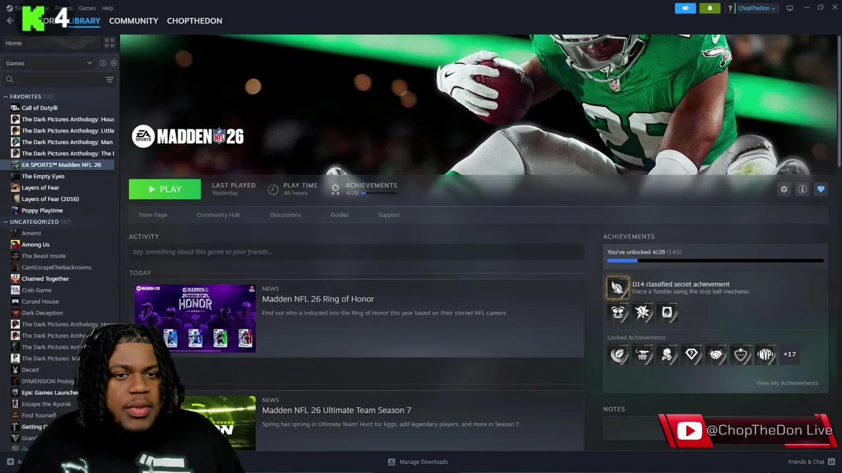Viewport: 842px width, 473px height.
Task: Click the Manage Downloads icon in bottom bar
Action: tap(391, 462)
